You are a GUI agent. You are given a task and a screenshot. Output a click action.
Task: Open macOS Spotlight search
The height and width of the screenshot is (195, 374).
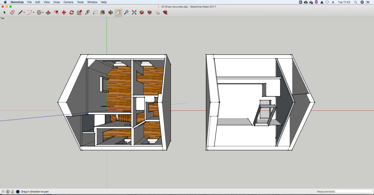pyautogui.click(x=355, y=2)
